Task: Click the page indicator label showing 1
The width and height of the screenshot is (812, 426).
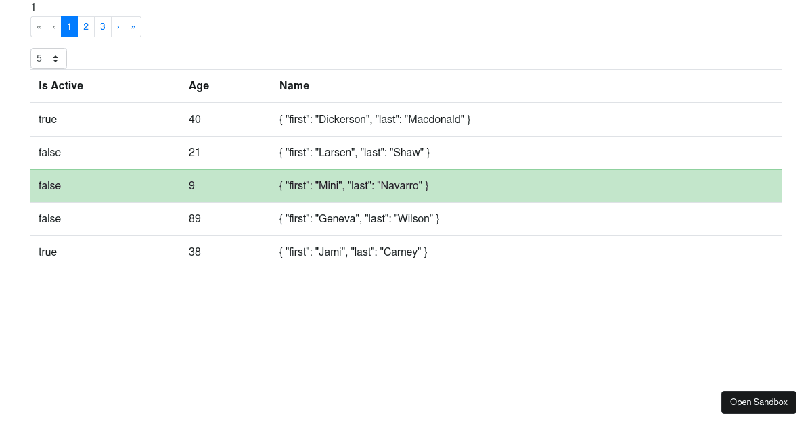Action: coord(33,7)
